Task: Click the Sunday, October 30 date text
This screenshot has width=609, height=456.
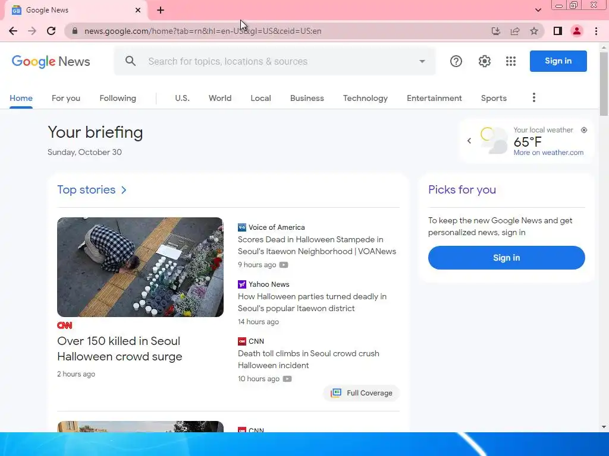Action: click(x=84, y=152)
